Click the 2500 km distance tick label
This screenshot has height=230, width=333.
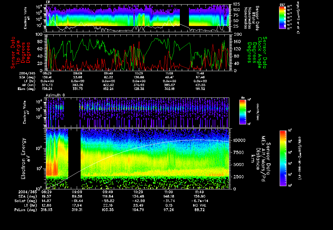pos(238,176)
